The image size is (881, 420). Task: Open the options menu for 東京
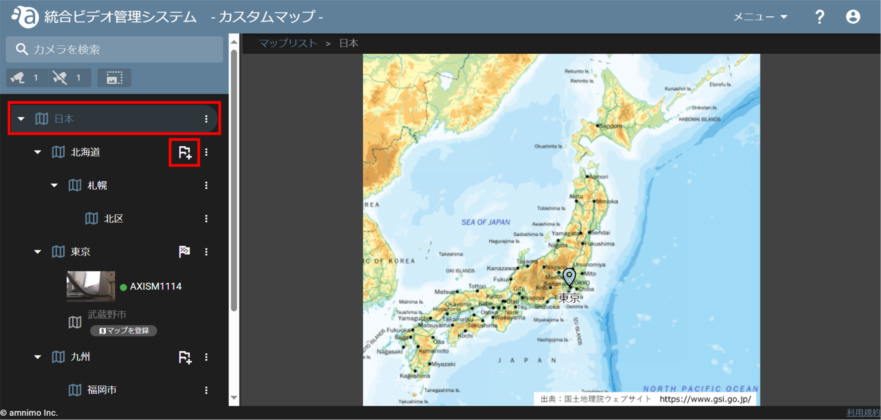click(206, 251)
